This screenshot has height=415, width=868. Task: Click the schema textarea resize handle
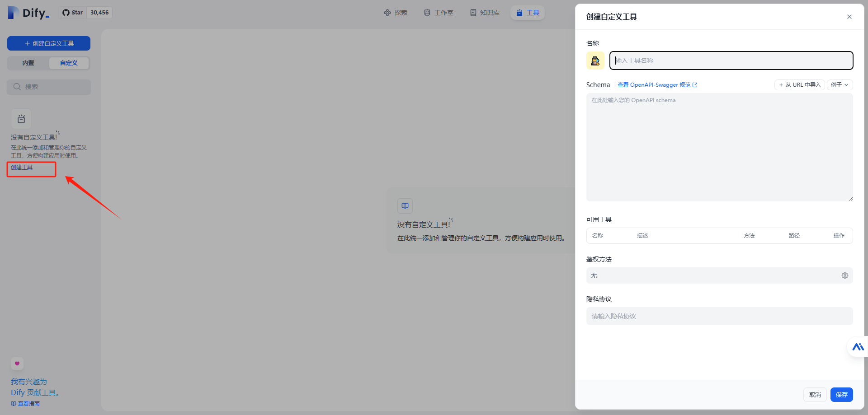[850, 199]
